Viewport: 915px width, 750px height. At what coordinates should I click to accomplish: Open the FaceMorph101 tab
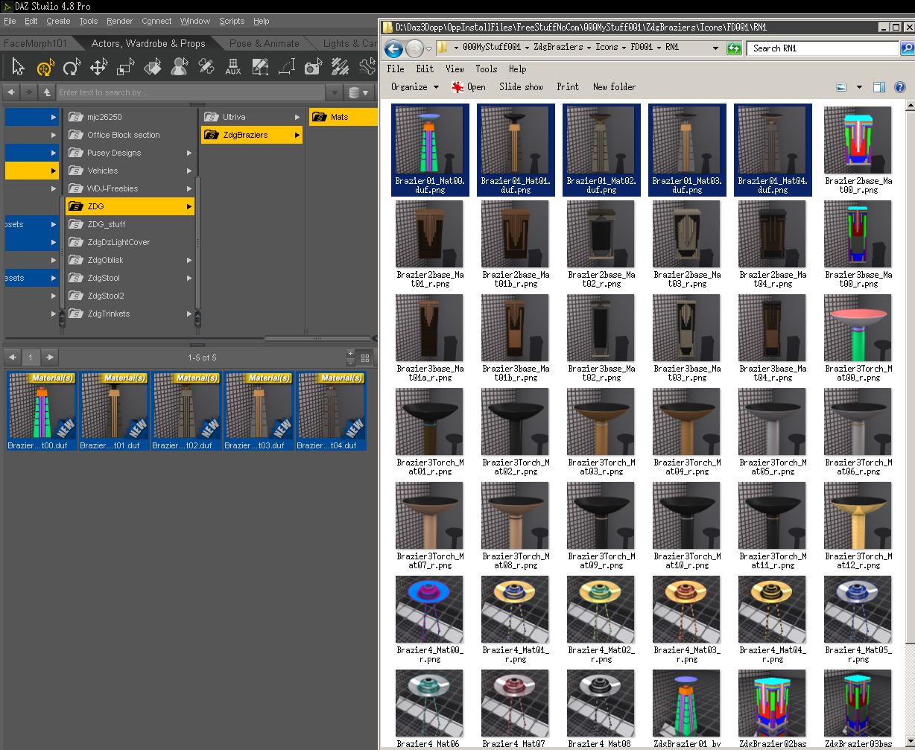35,43
